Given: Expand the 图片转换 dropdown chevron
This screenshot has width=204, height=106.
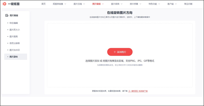Looking at the screenshot, I should [x=122, y=4].
